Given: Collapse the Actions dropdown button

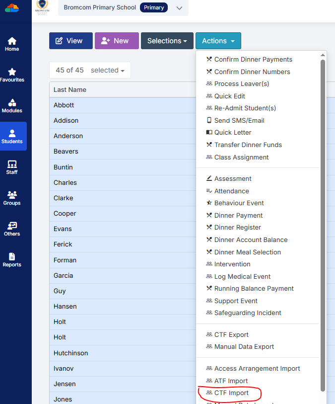Looking at the screenshot, I should (x=218, y=41).
